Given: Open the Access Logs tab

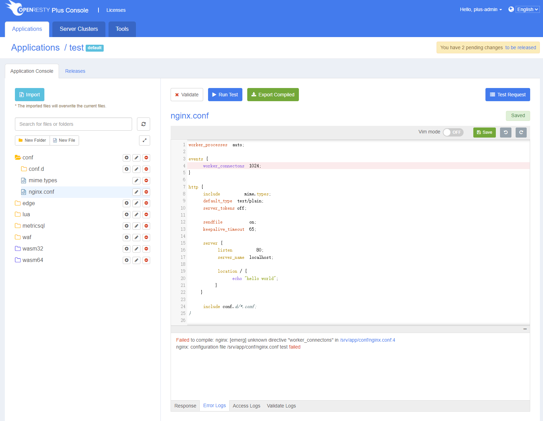Looking at the screenshot, I should click(247, 406).
